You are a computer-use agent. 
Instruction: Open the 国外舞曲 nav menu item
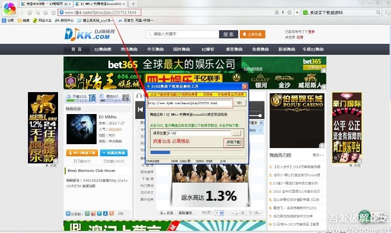[x=182, y=49]
